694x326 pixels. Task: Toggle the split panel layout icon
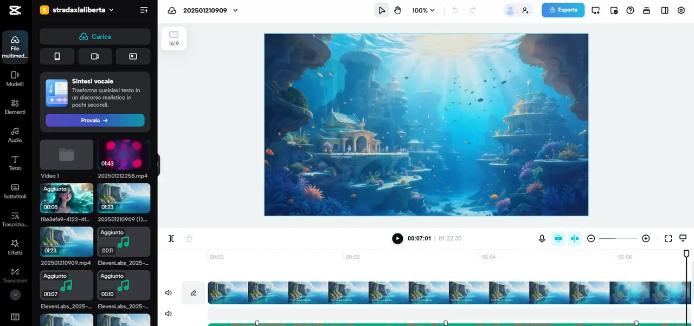tap(665, 10)
